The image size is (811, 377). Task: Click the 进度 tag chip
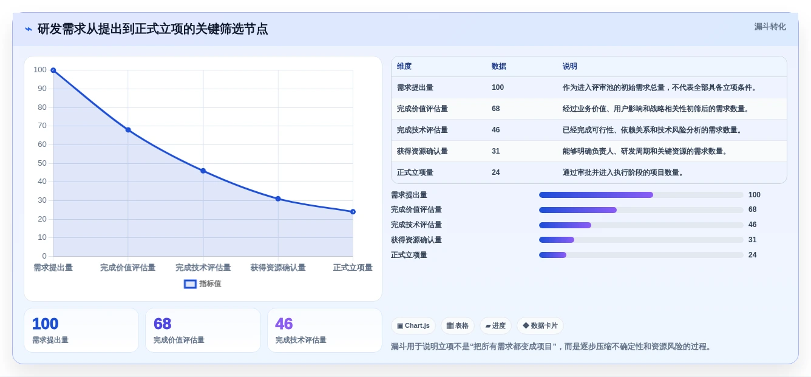pos(495,325)
